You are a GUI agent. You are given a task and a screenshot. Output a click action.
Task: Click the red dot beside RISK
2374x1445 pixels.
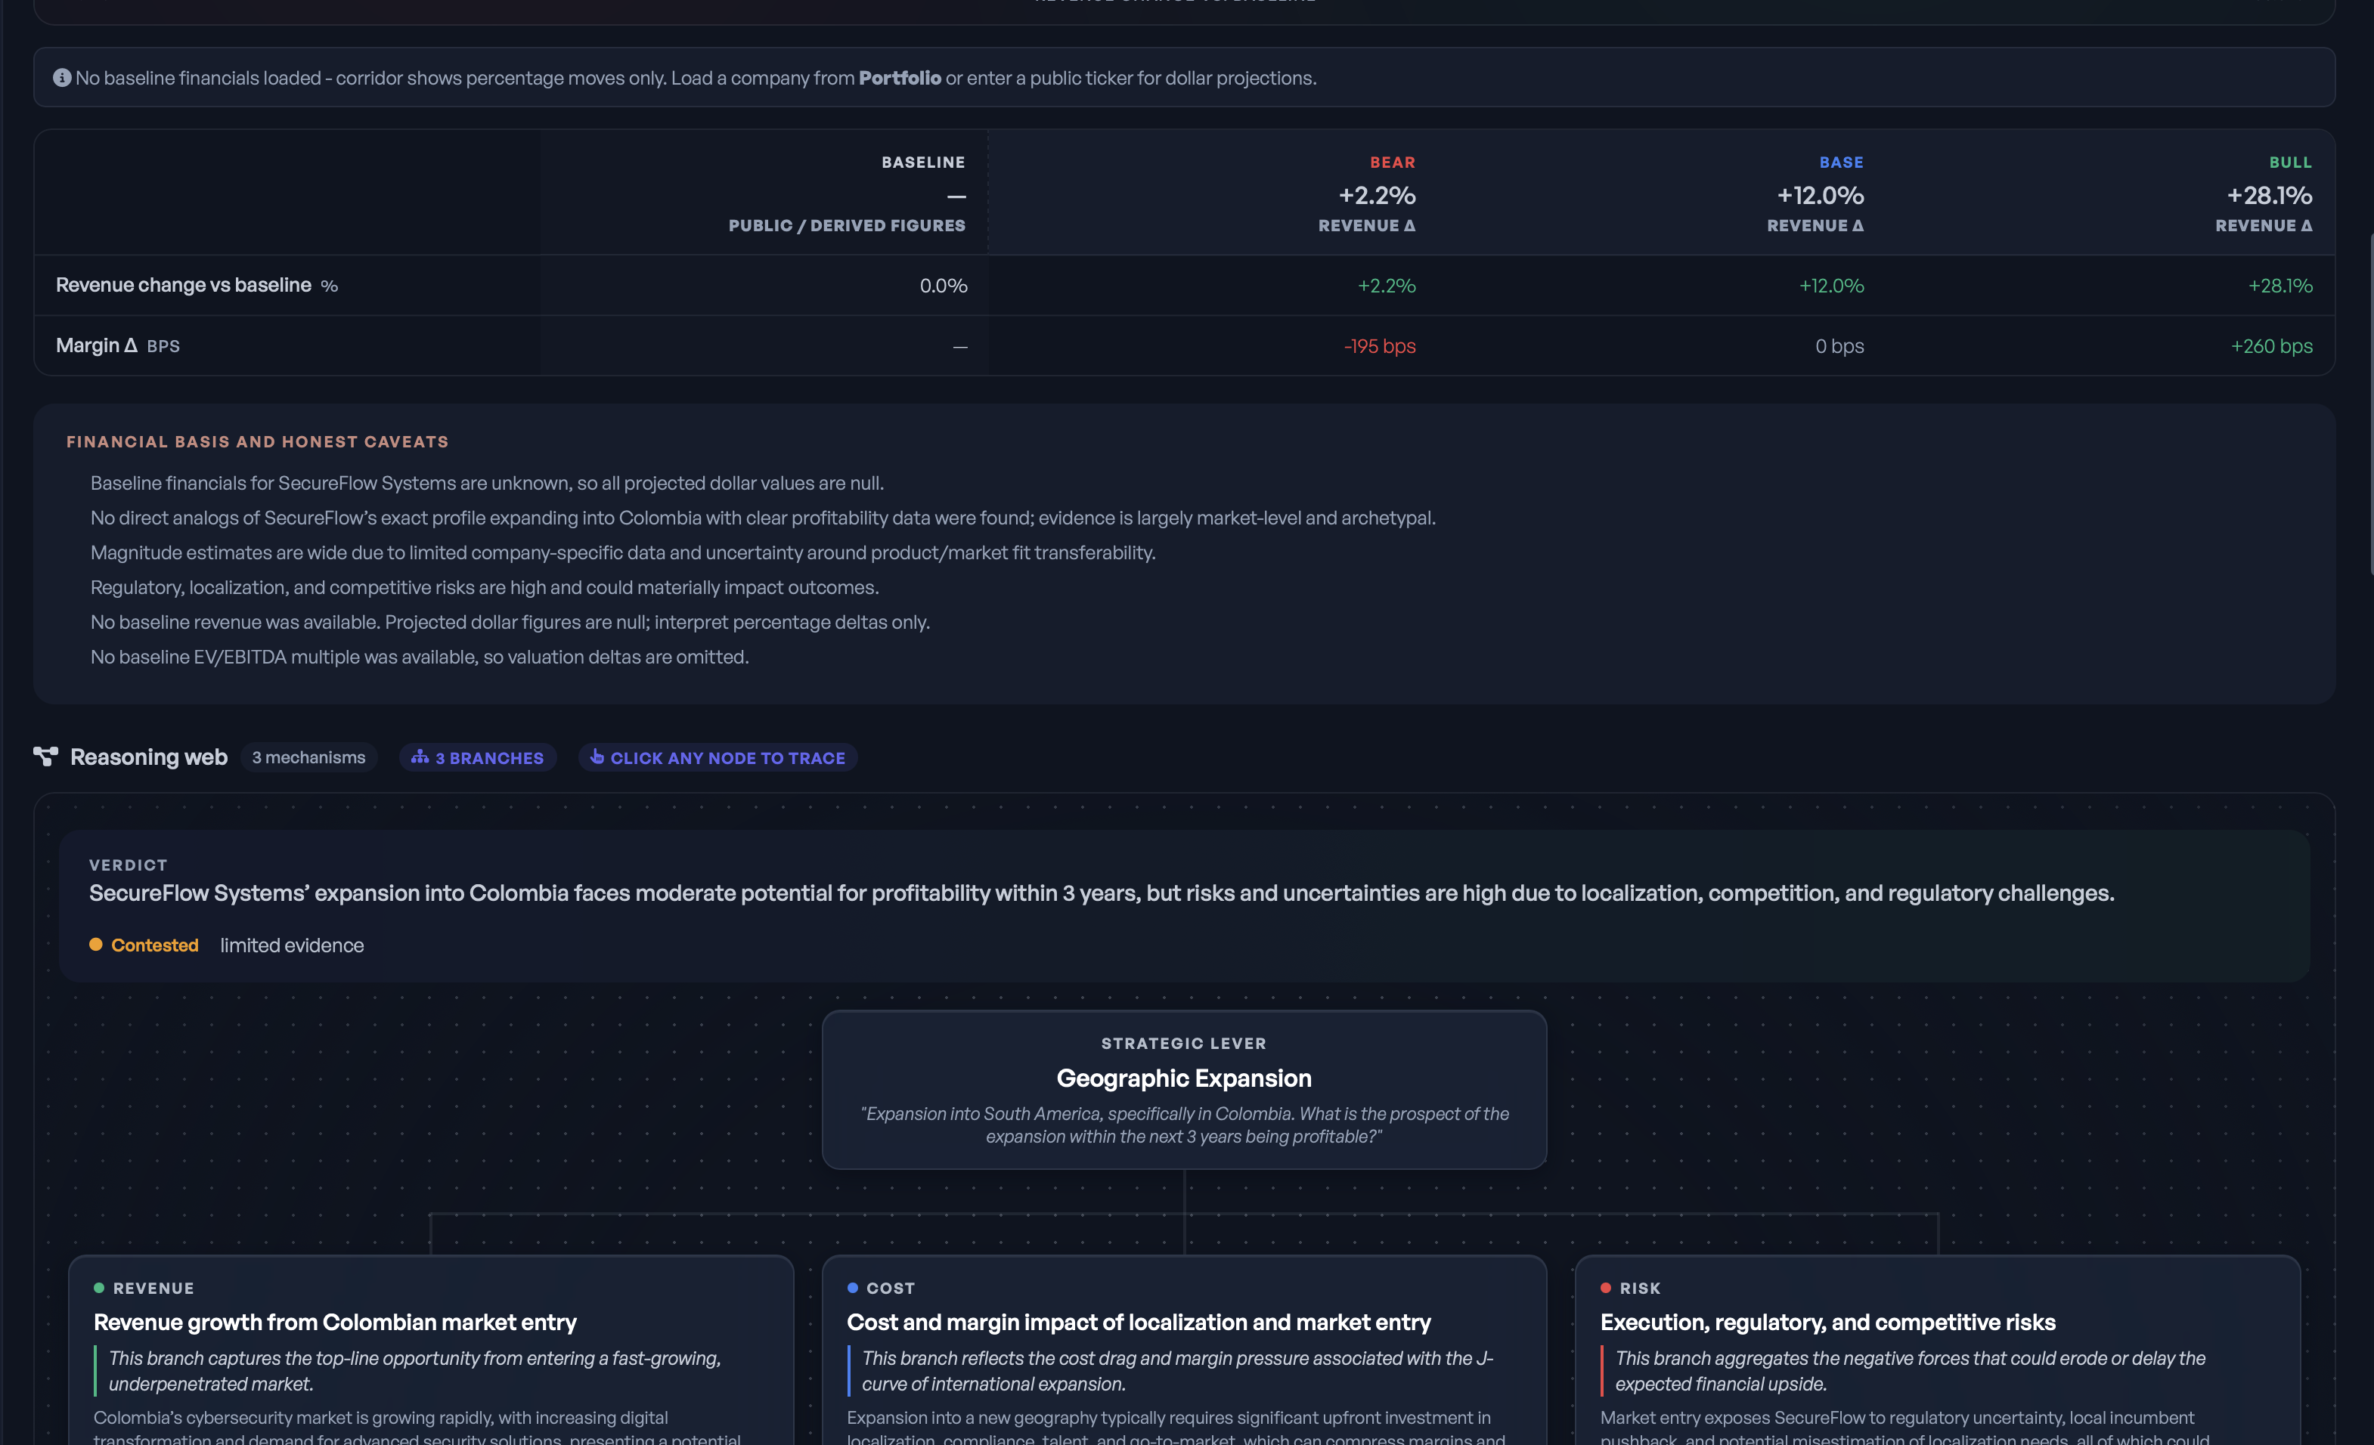(x=1606, y=1288)
